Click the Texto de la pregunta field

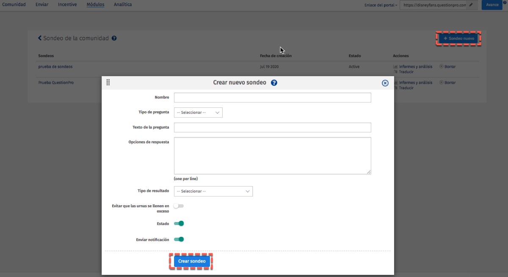coord(273,127)
